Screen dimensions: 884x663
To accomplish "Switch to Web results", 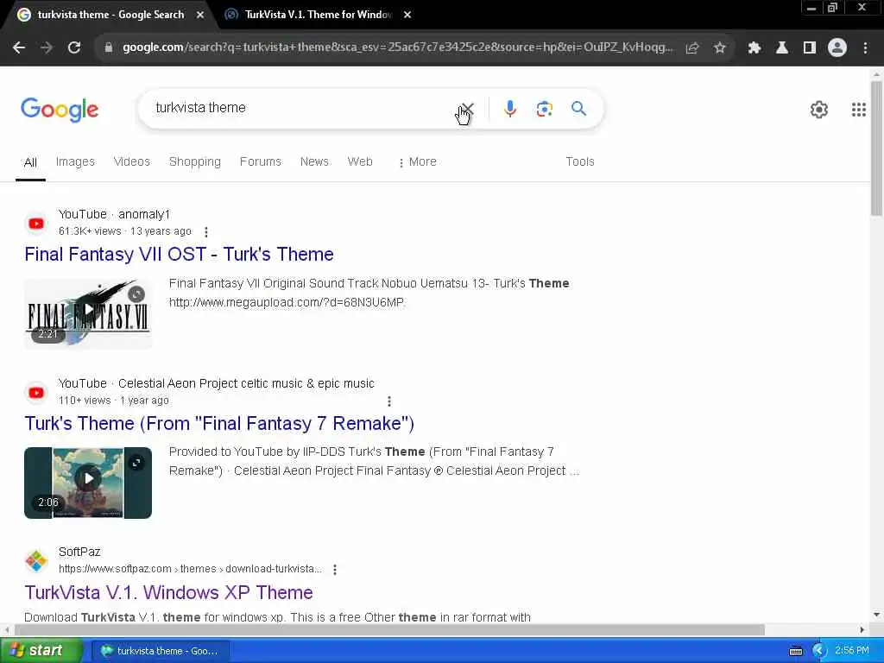I will coord(360,161).
